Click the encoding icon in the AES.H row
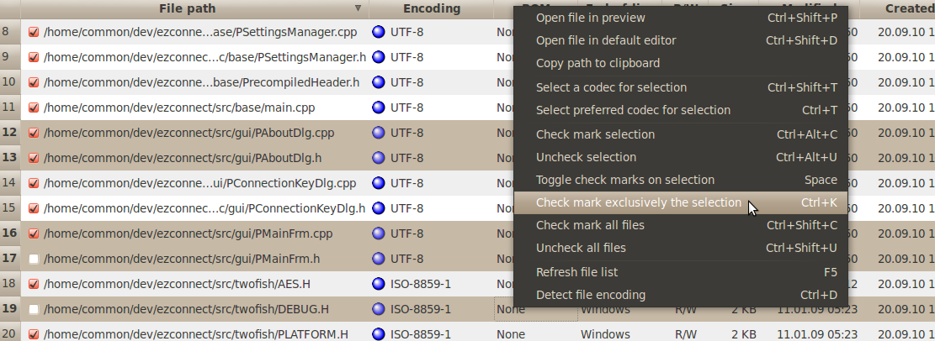This screenshot has width=935, height=341. [379, 284]
